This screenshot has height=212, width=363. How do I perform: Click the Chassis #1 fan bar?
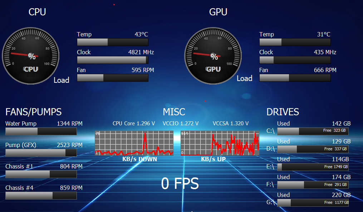[41, 174]
